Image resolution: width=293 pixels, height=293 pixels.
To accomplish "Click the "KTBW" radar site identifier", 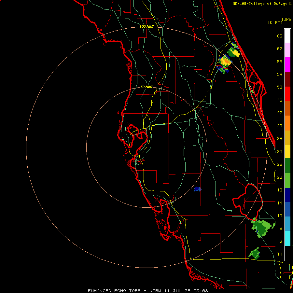I will tap(156, 291).
